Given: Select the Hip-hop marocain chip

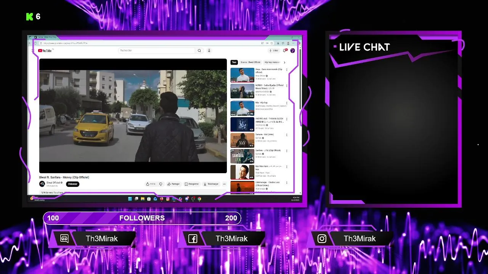Looking at the screenshot, I should 272,62.
